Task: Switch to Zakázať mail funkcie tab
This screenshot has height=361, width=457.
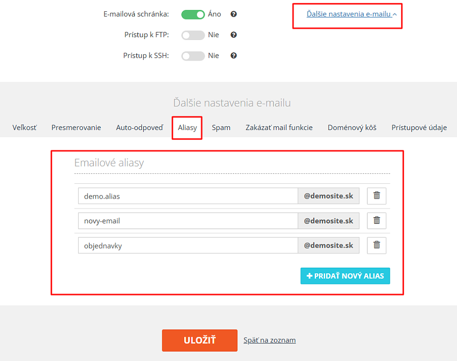Action: coord(279,128)
